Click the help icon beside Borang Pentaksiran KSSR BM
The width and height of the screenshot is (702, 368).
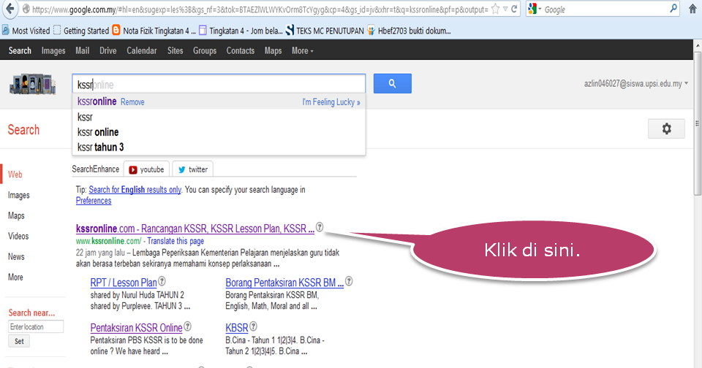tap(349, 281)
